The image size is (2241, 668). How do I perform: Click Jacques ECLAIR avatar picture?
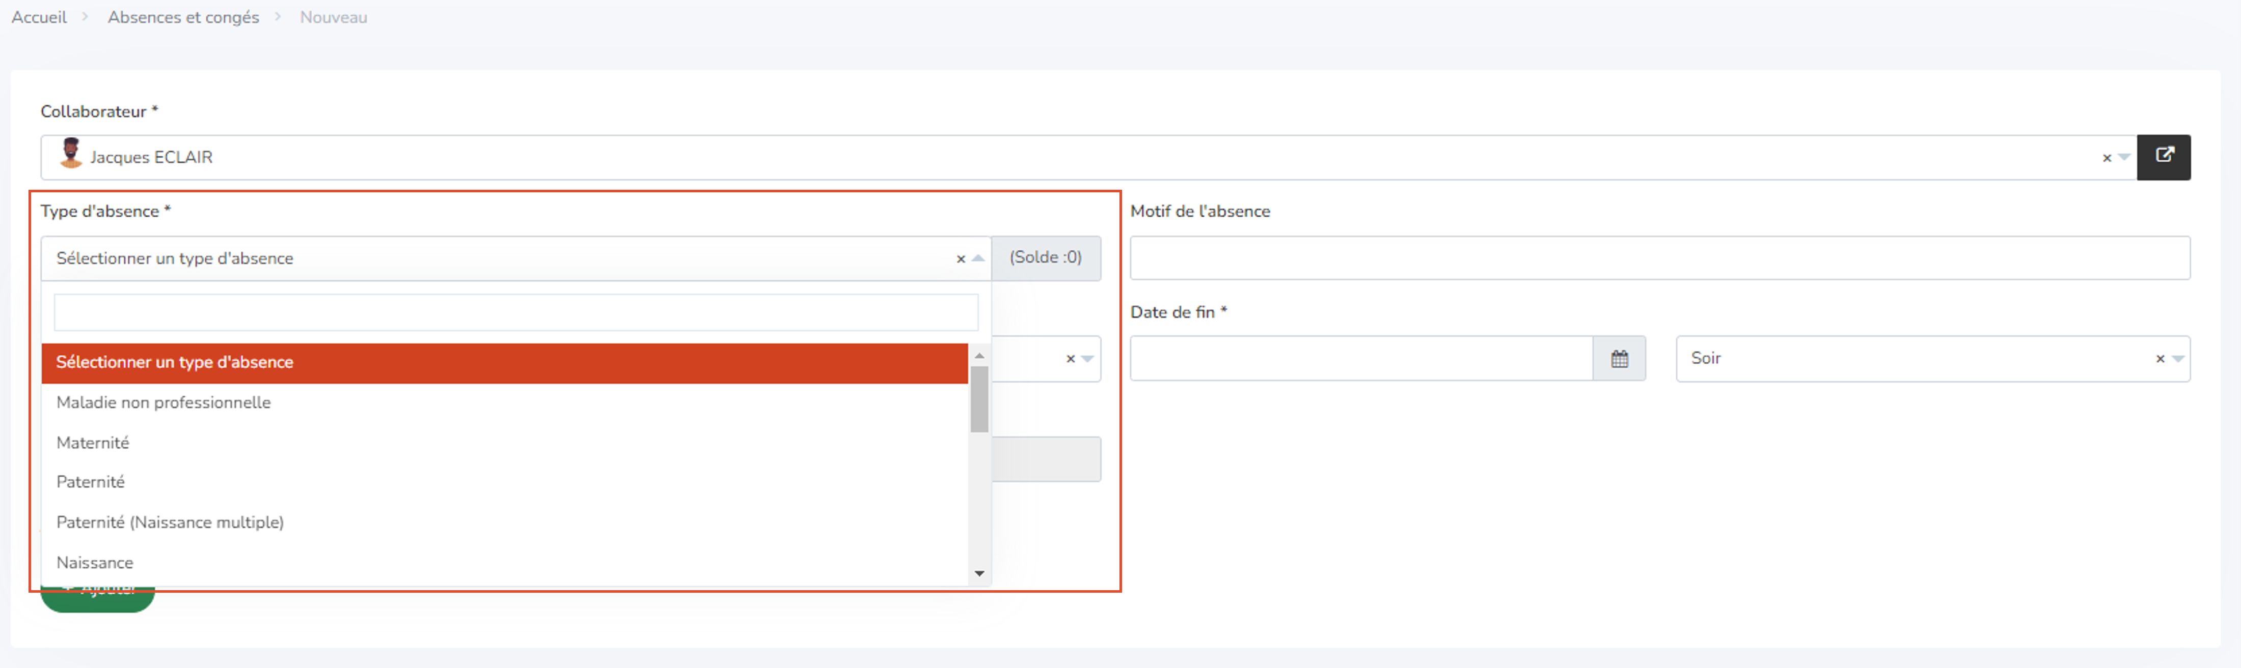(70, 154)
